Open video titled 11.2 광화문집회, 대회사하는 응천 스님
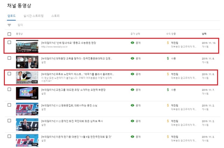The image size is (224, 148). [69, 106]
